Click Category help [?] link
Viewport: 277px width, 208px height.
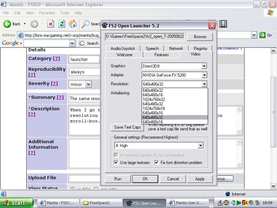coord(56,58)
